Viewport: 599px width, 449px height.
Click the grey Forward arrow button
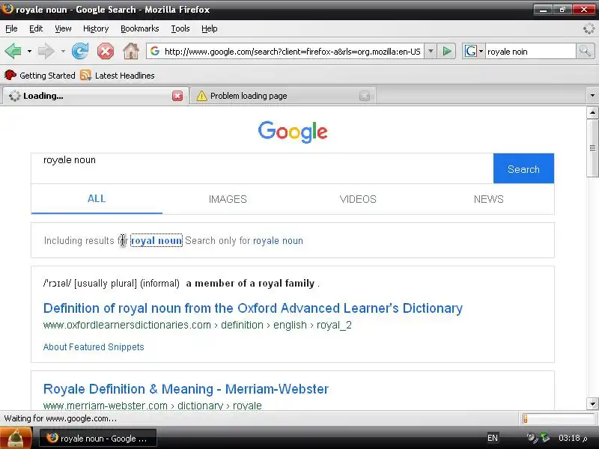[46, 51]
